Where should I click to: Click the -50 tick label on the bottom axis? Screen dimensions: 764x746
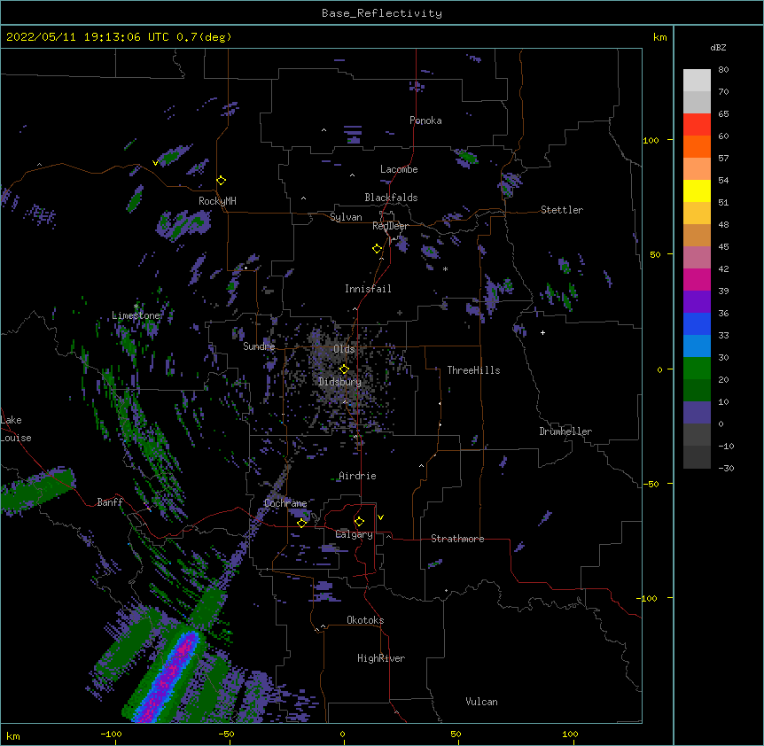point(226,734)
